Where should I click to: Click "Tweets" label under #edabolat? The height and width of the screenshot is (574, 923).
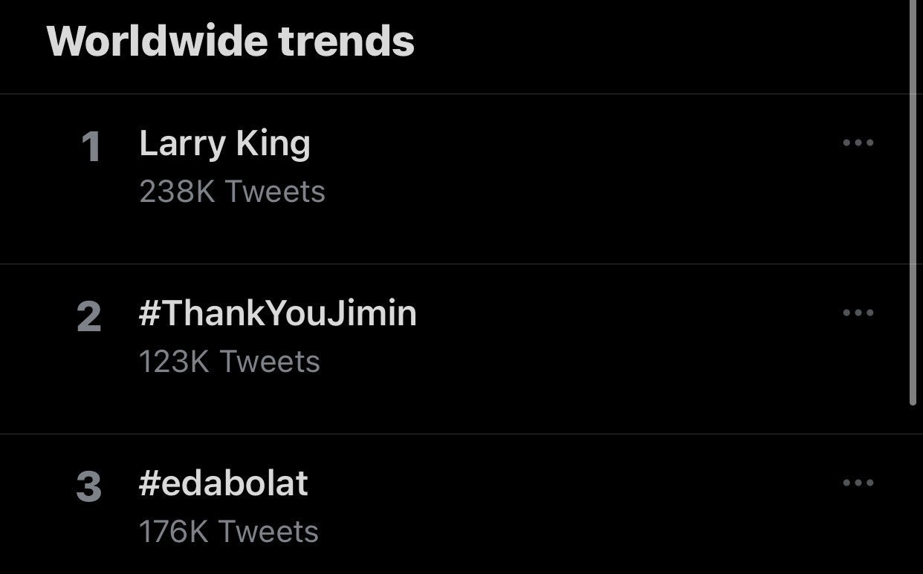coord(269,532)
